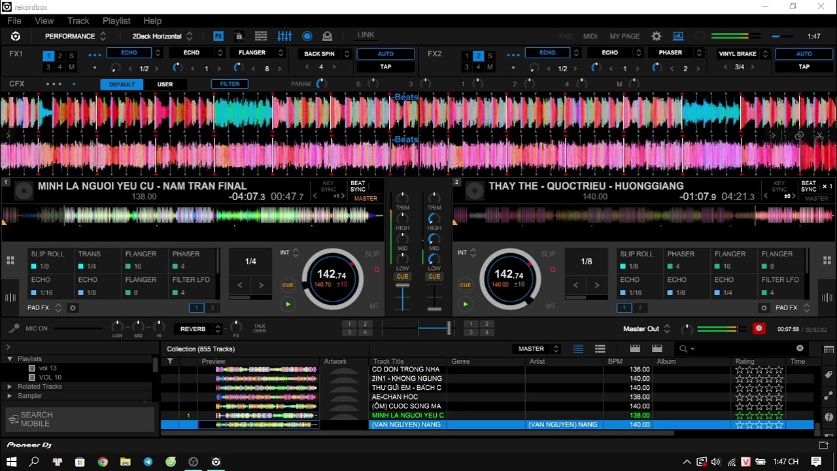Click the FX1 TAP button
This screenshot has height=471, width=837.
tap(386, 67)
